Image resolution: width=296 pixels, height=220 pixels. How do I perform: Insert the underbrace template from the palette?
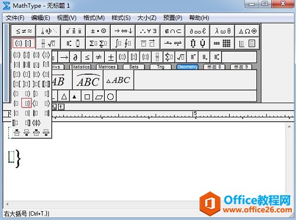(27, 133)
